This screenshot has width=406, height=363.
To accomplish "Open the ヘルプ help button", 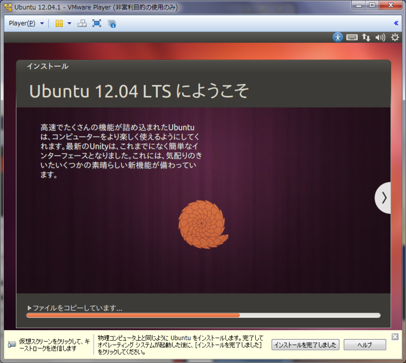I will point(365,345).
